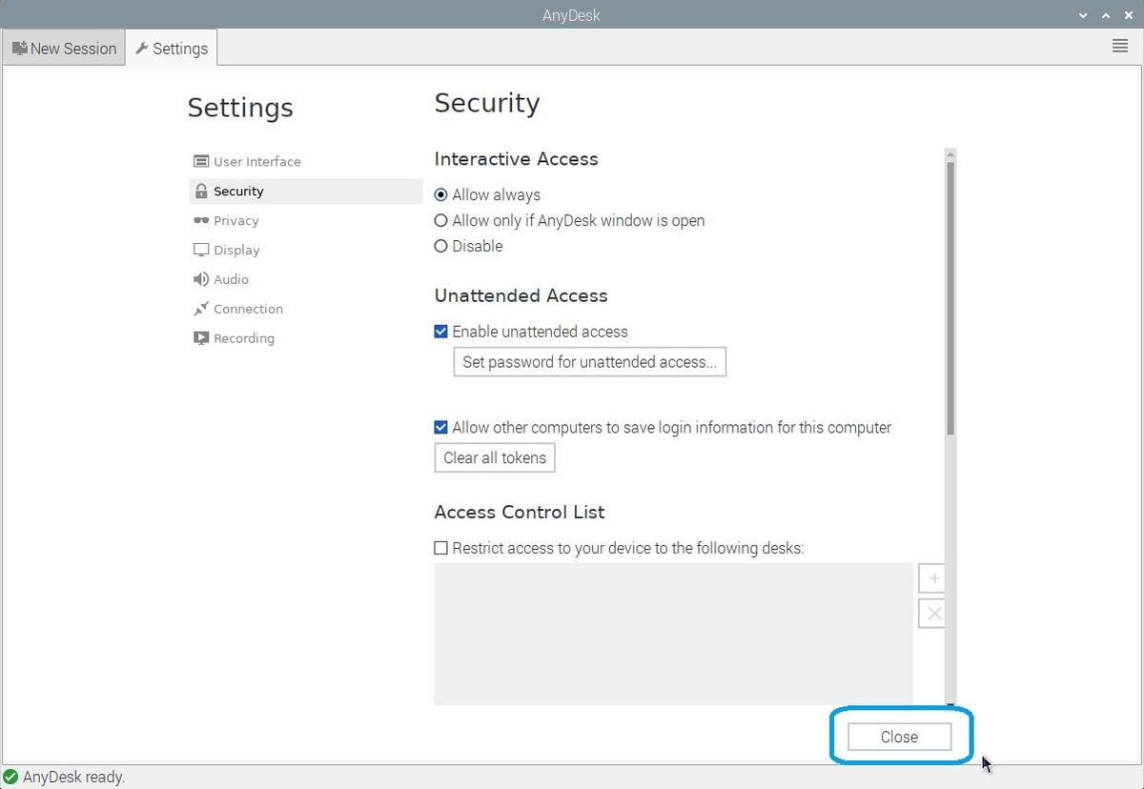The height and width of the screenshot is (789, 1144).
Task: Enable Restrict access to your device checkbox
Action: 440,548
